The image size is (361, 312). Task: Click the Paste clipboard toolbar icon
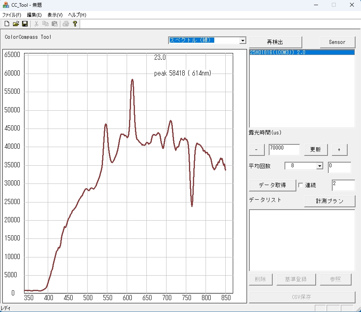[x=54, y=24]
